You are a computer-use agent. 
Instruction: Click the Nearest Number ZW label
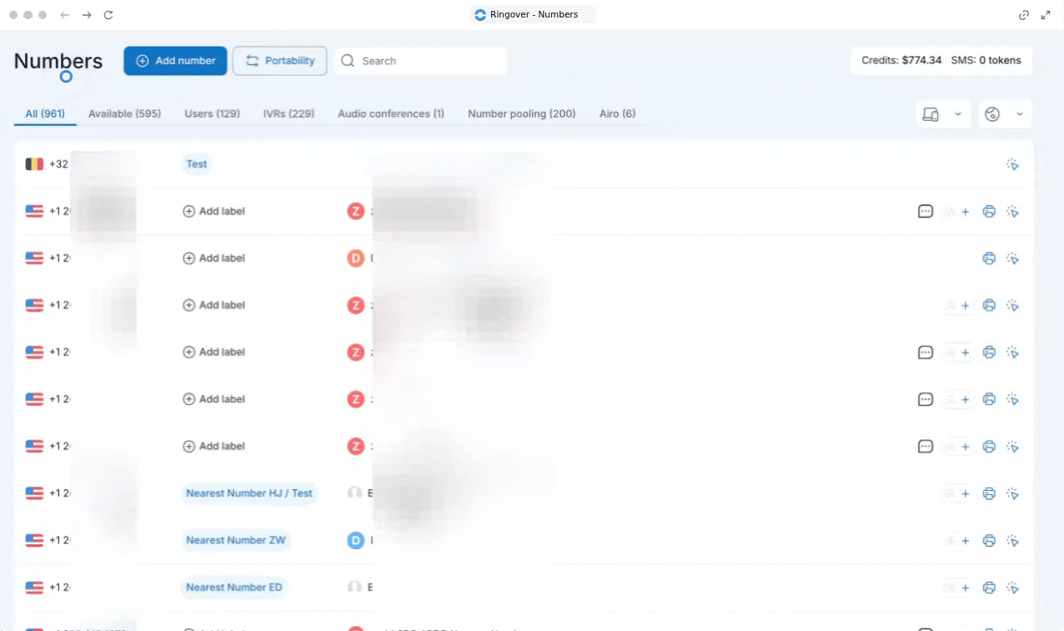236,541
